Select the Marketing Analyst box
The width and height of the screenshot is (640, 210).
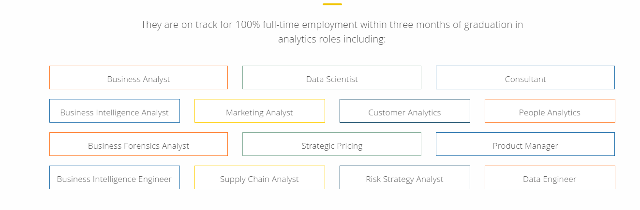coord(260,111)
